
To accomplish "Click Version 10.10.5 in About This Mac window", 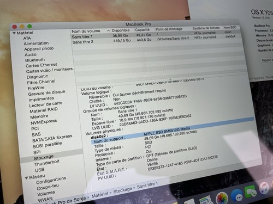I will click(x=260, y=17).
